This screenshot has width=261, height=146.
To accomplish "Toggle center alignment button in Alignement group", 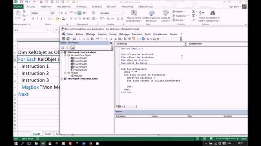I will coord(75,19).
